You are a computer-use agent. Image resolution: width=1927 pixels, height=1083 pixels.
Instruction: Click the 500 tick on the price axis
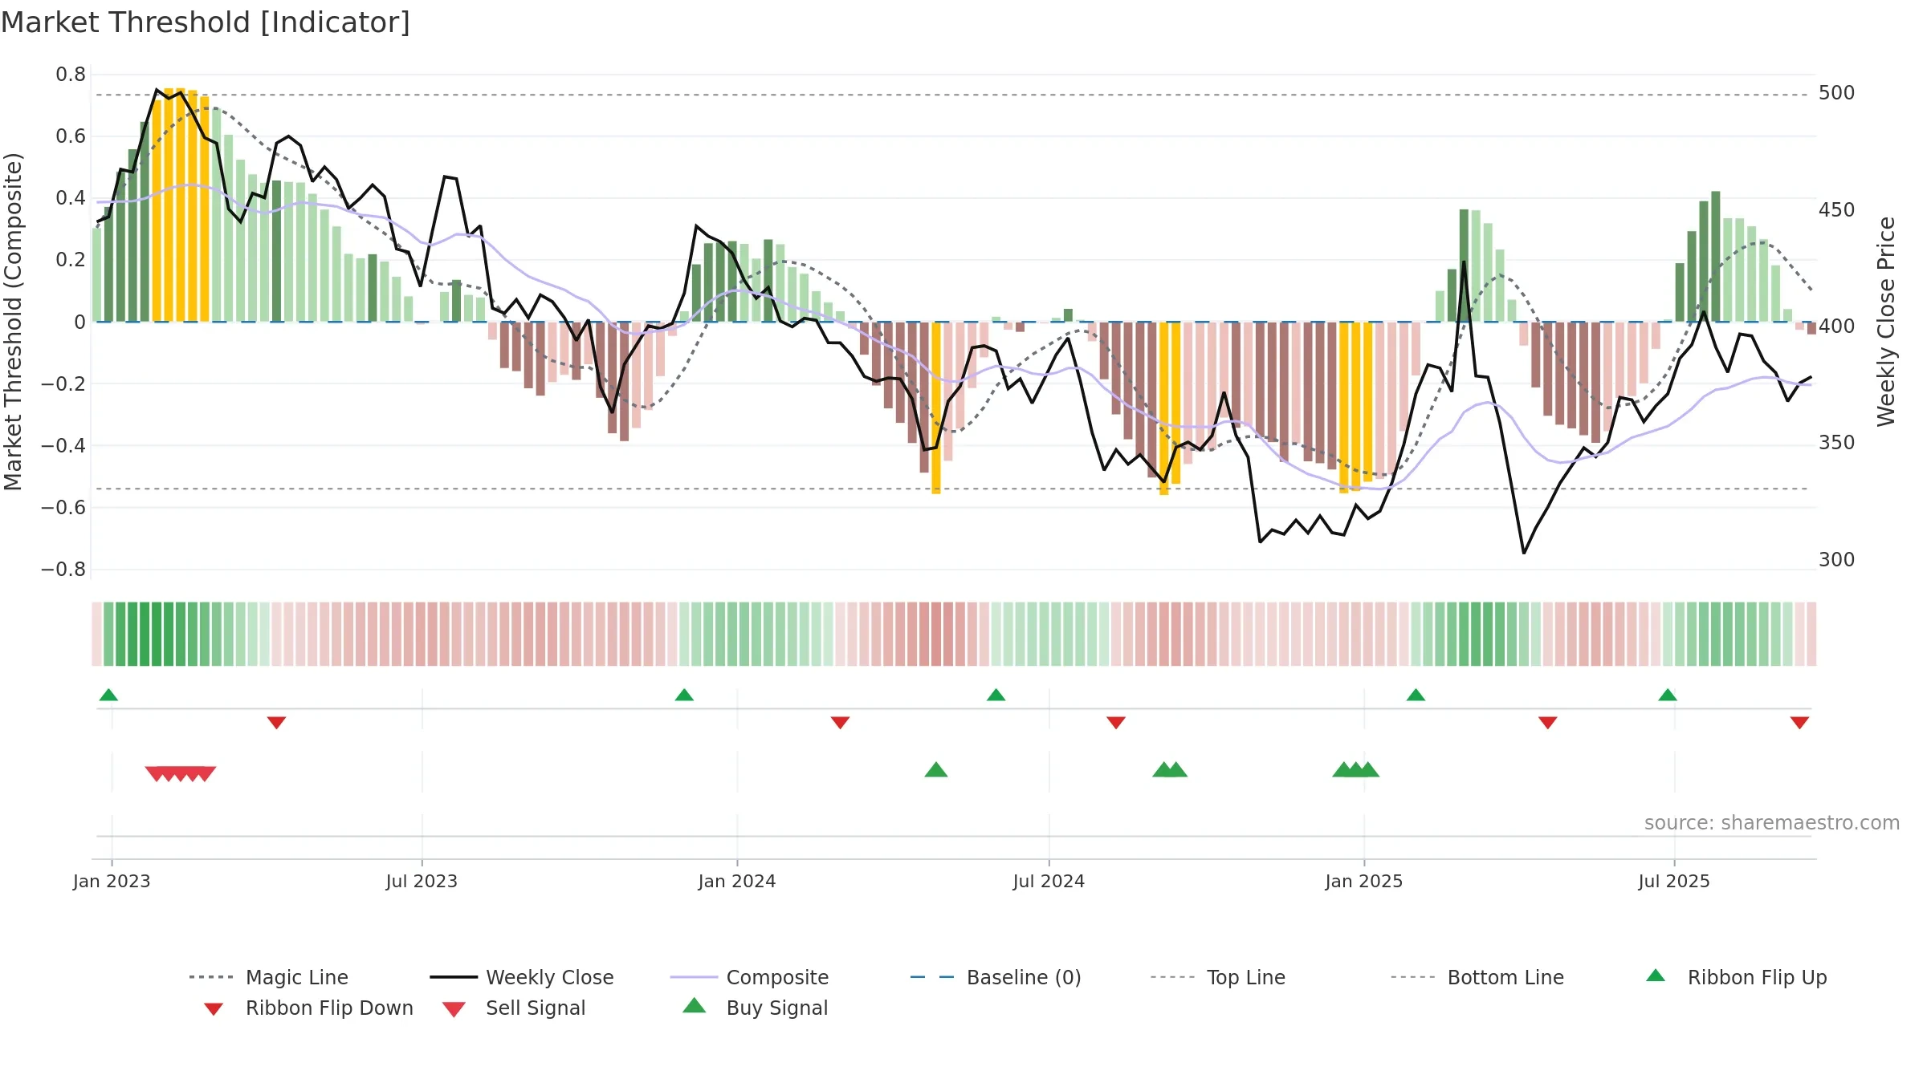coord(1837,93)
